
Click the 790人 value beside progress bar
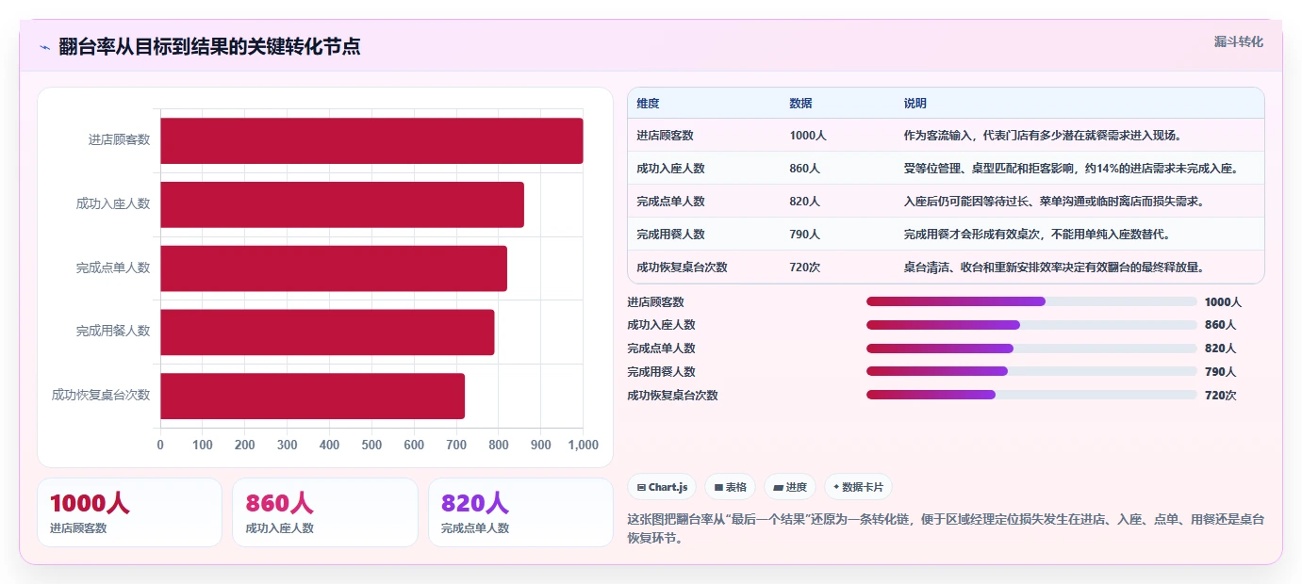[x=1220, y=372]
